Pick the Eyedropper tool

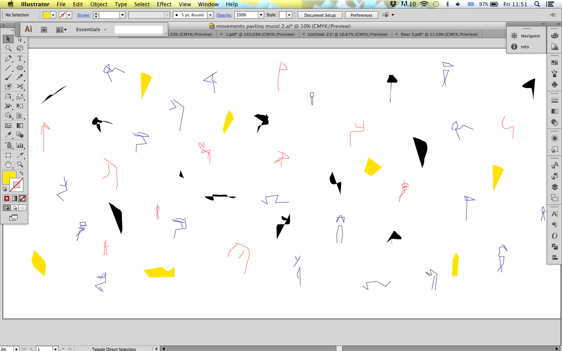[x=8, y=135]
